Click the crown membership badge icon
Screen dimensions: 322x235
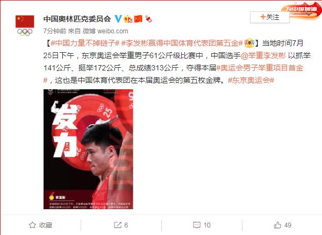128,19
